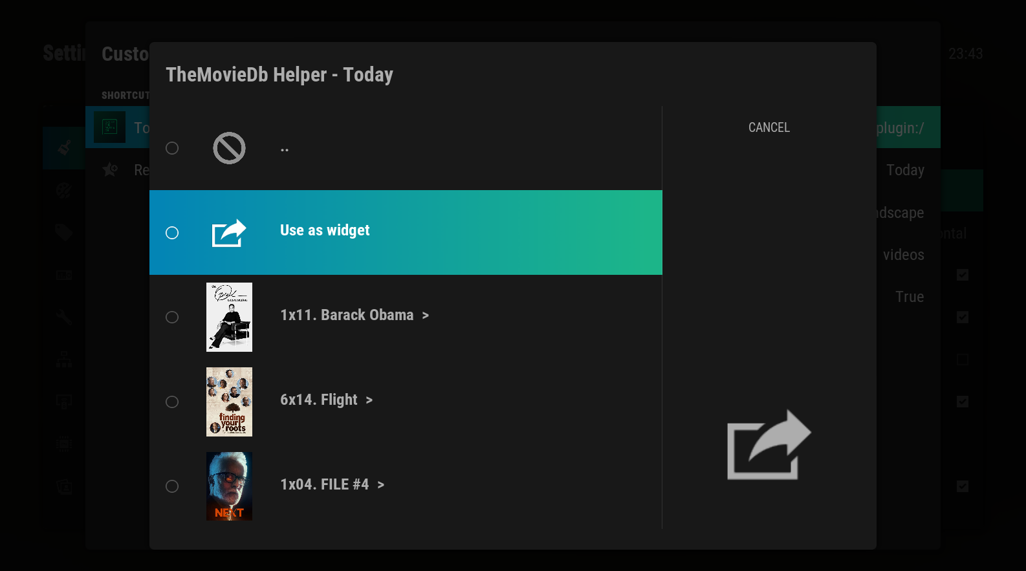The width and height of the screenshot is (1026, 571).
Task: Select the radio button for 1x04. FILE #4
Action: [x=172, y=486]
